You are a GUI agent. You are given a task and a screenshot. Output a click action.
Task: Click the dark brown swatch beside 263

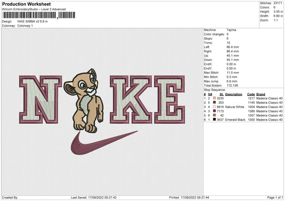point(214,102)
